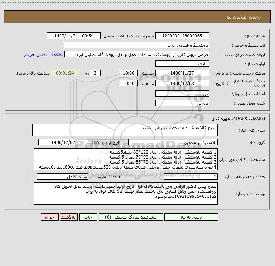This screenshot has width=275, height=266.
Task: Click label استان محل تحویل
Action: (x=248, y=94)
